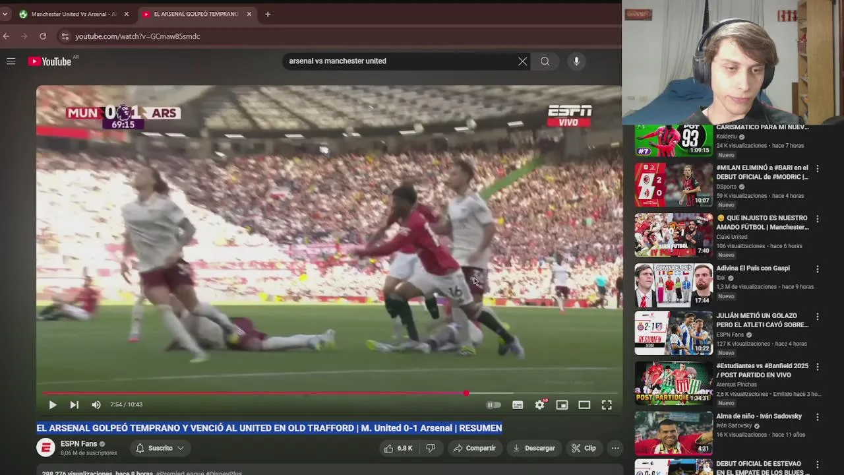The width and height of the screenshot is (844, 475).
Task: Open the ESPN Fans channel name
Action: [78, 444]
